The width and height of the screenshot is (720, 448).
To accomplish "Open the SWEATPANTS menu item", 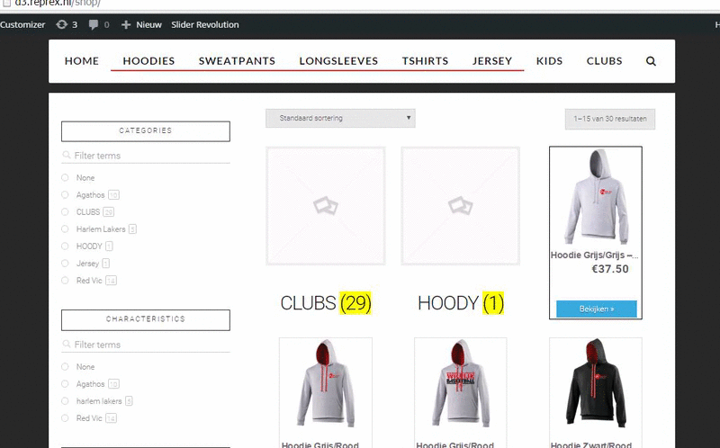I will click(237, 61).
